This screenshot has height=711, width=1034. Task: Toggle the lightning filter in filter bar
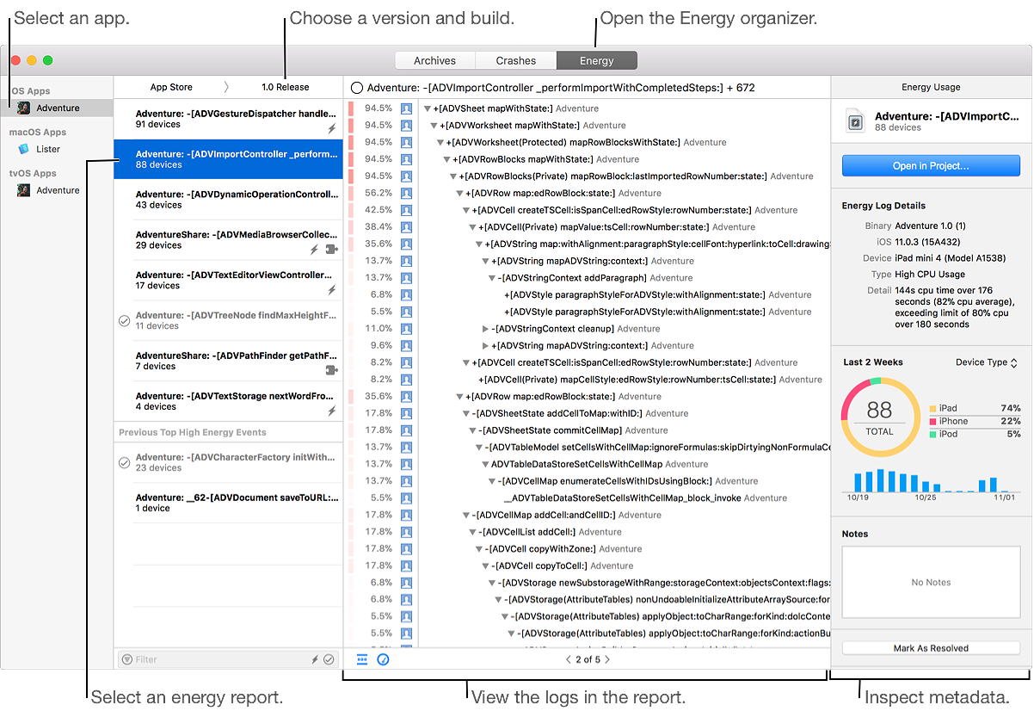(x=315, y=659)
